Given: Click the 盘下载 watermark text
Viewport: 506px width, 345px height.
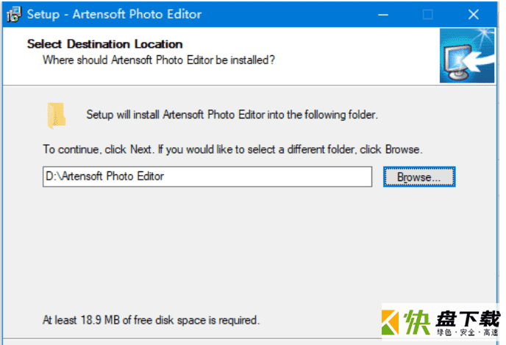Looking at the screenshot, I should coord(468,319).
